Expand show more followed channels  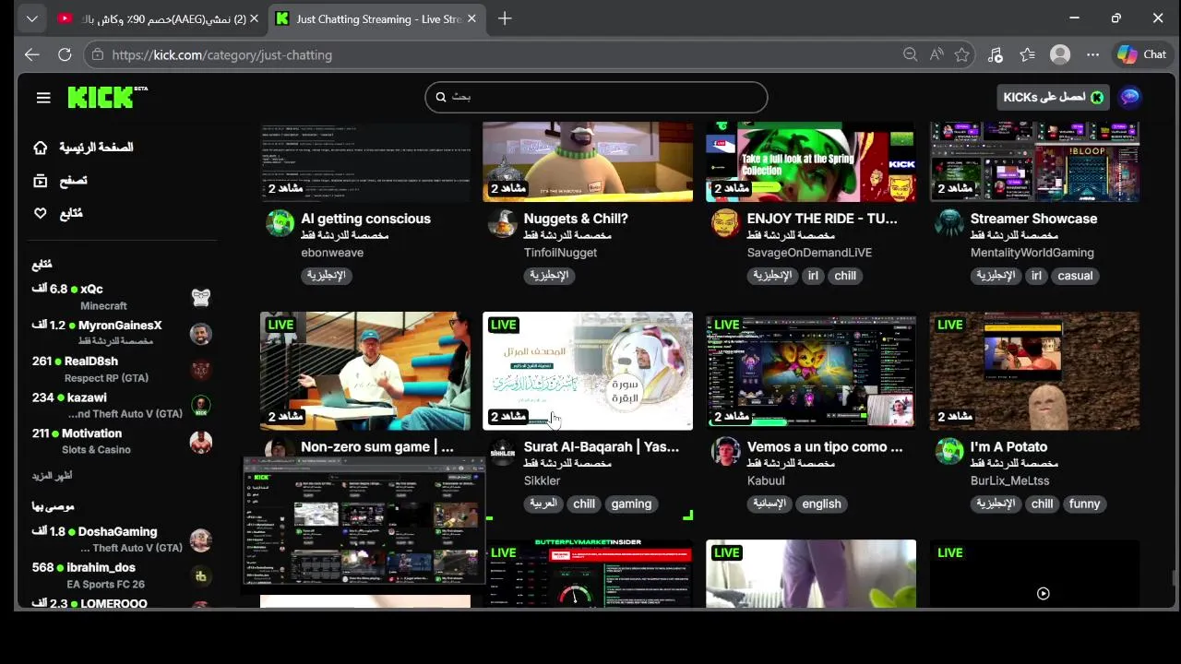point(53,476)
